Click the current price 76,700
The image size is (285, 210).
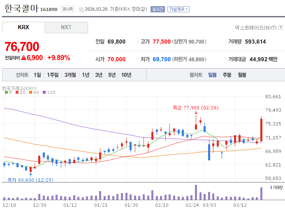[x=22, y=46]
